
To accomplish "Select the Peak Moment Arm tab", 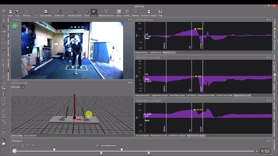I will click(142, 95).
